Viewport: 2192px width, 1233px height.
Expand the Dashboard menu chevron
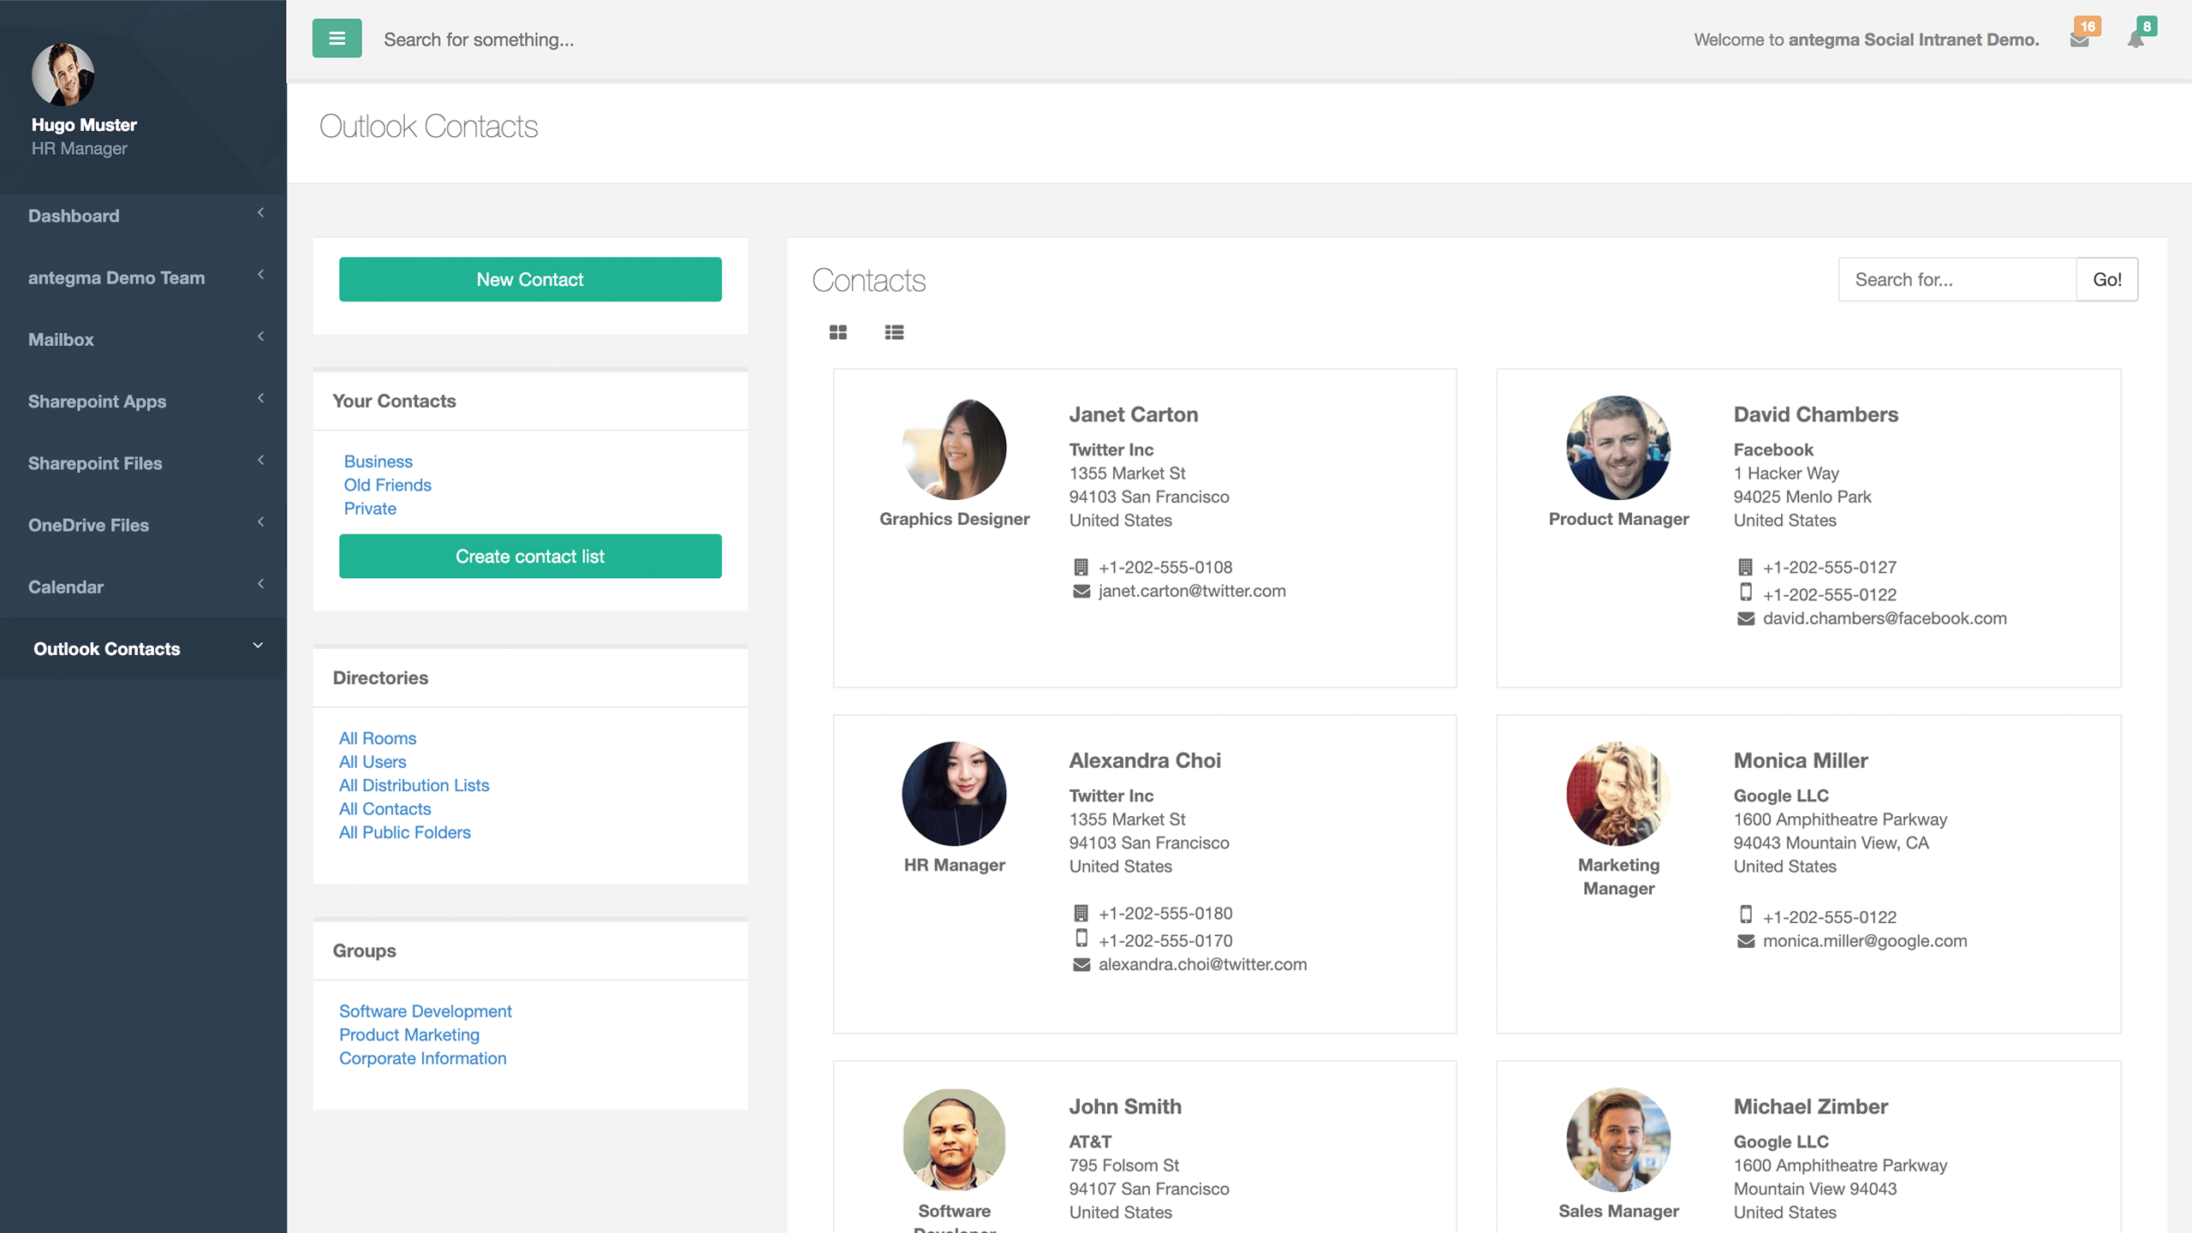coord(260,213)
